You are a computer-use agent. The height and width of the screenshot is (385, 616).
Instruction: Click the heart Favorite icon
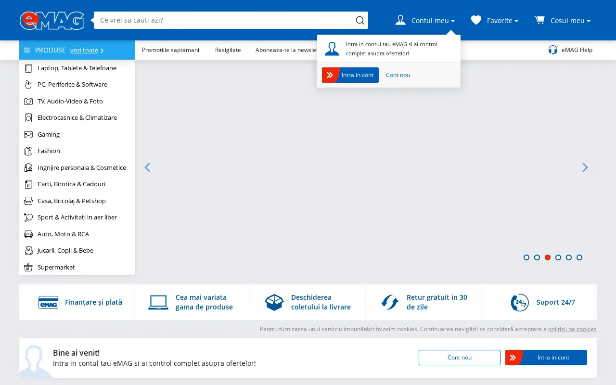[476, 20]
